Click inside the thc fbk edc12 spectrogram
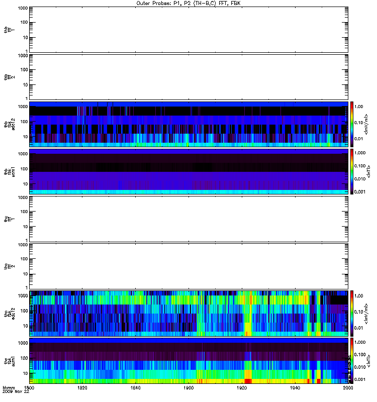 point(189,314)
